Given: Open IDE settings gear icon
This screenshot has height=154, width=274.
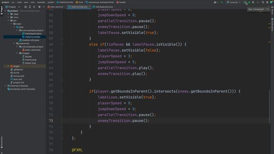Looking at the screenshot, I should (267, 2).
